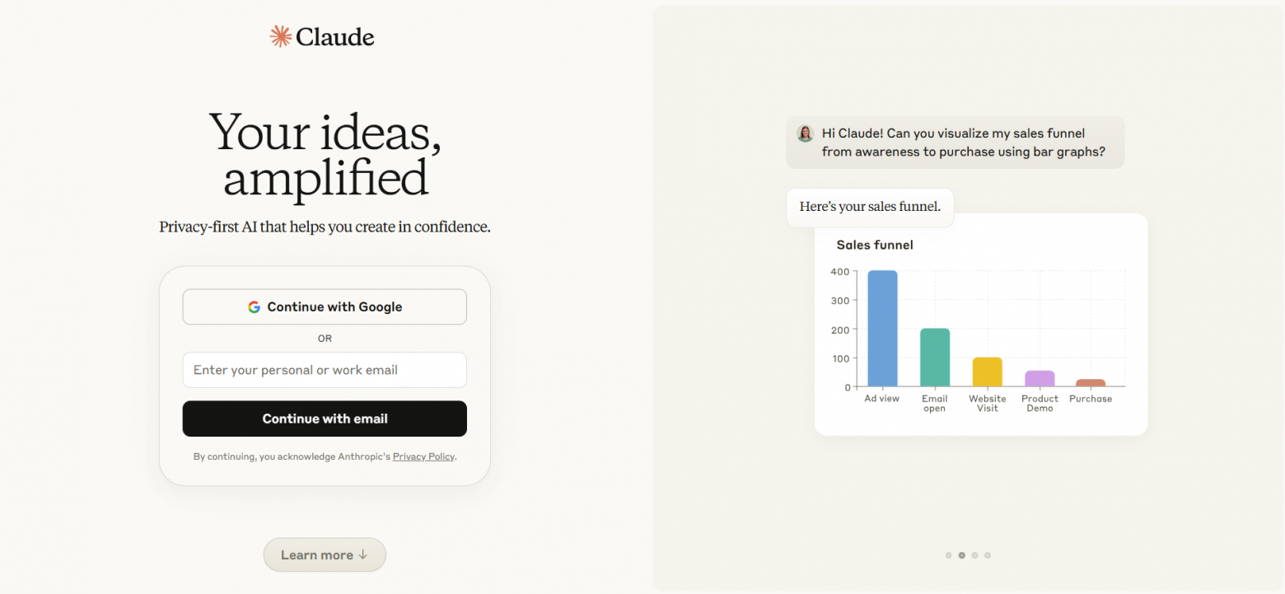Jump to the fourth carousel slide dot
Screen dimensions: 1285x594
click(988, 555)
